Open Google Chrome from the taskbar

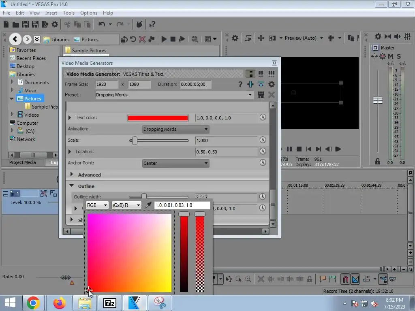(x=33, y=303)
